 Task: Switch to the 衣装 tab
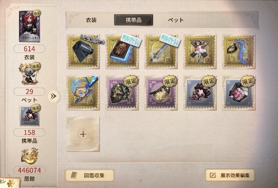point(91,20)
